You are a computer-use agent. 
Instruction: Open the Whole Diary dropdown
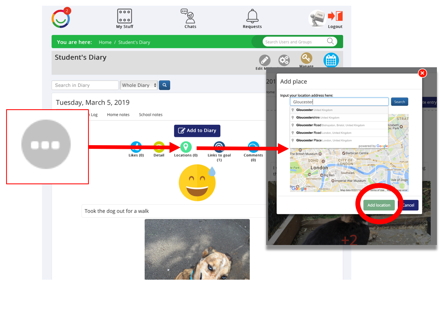point(139,85)
